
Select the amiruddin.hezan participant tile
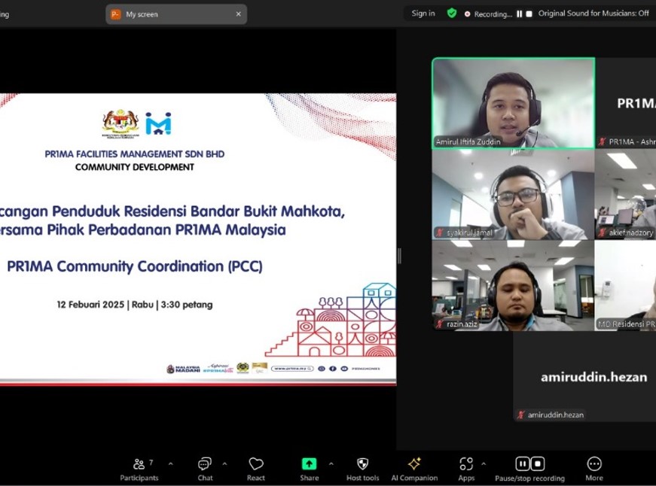click(585, 377)
